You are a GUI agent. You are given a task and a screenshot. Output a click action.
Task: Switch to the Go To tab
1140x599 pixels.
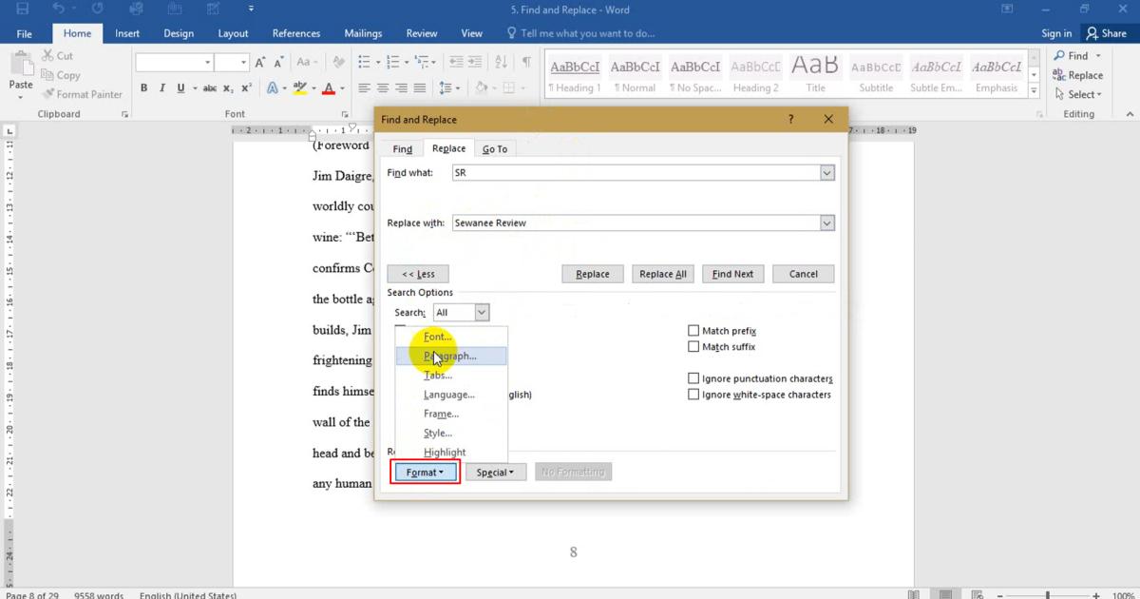click(x=494, y=149)
